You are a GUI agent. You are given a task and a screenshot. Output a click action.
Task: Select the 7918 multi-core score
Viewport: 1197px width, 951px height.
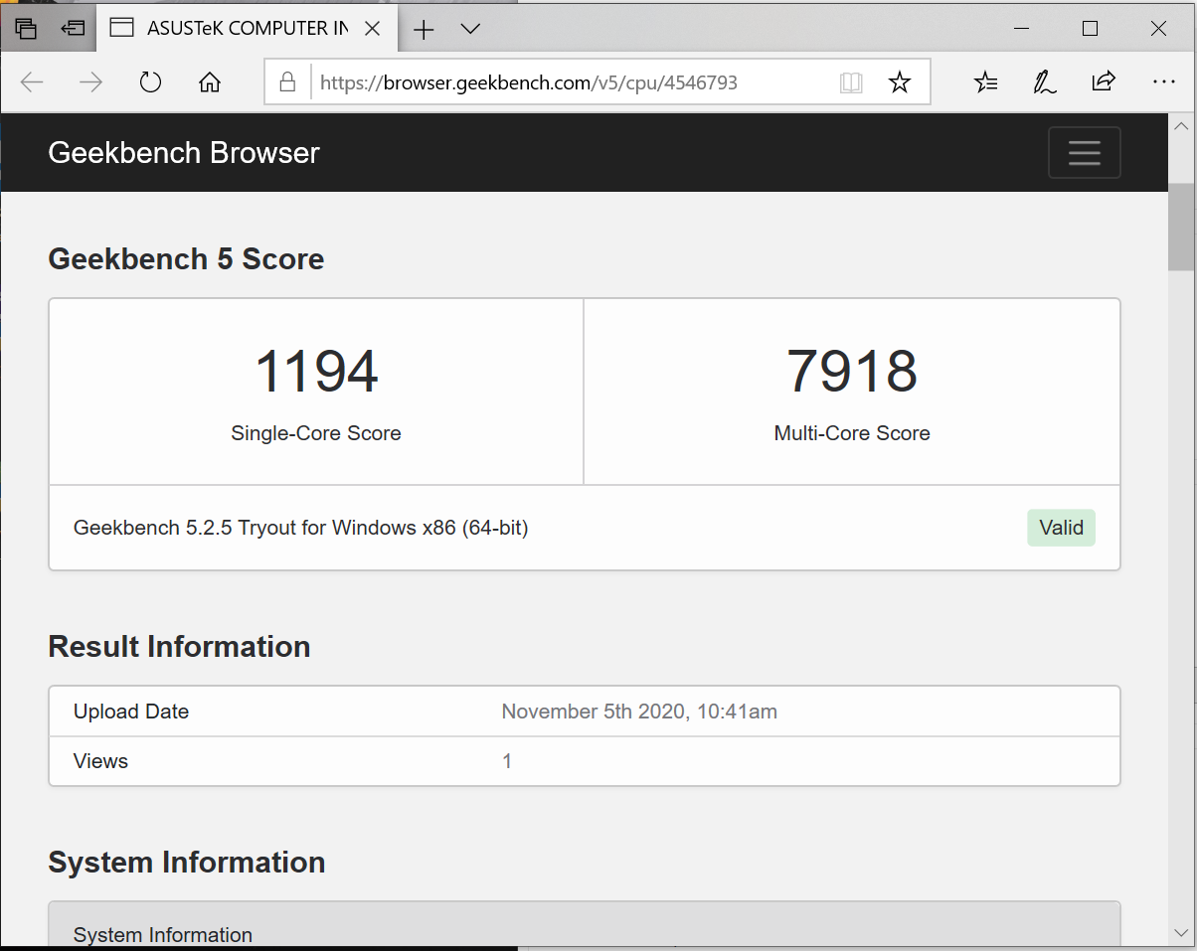click(852, 371)
